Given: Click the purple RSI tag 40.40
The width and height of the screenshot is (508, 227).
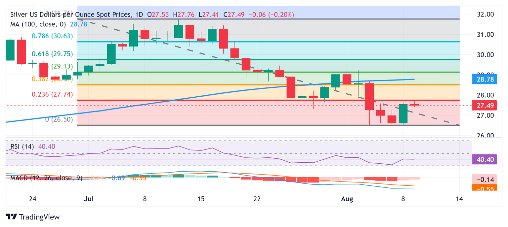Looking at the screenshot, I should click(x=484, y=160).
